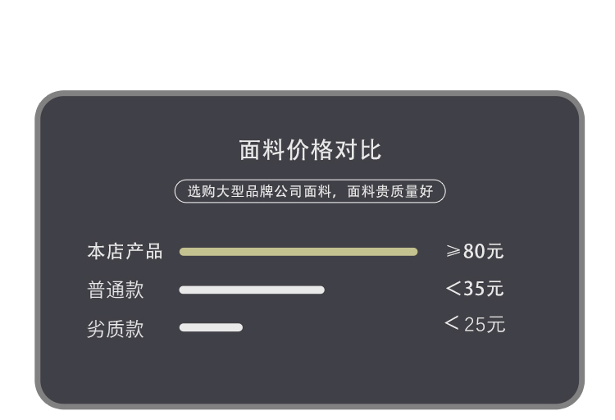Click the 25元 price text
615x420 pixels.
485,324
